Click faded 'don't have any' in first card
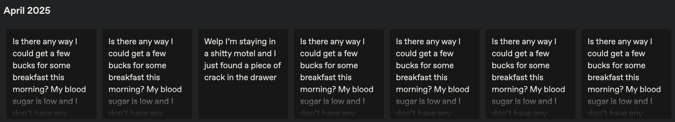675x122 pixels. 40,113
